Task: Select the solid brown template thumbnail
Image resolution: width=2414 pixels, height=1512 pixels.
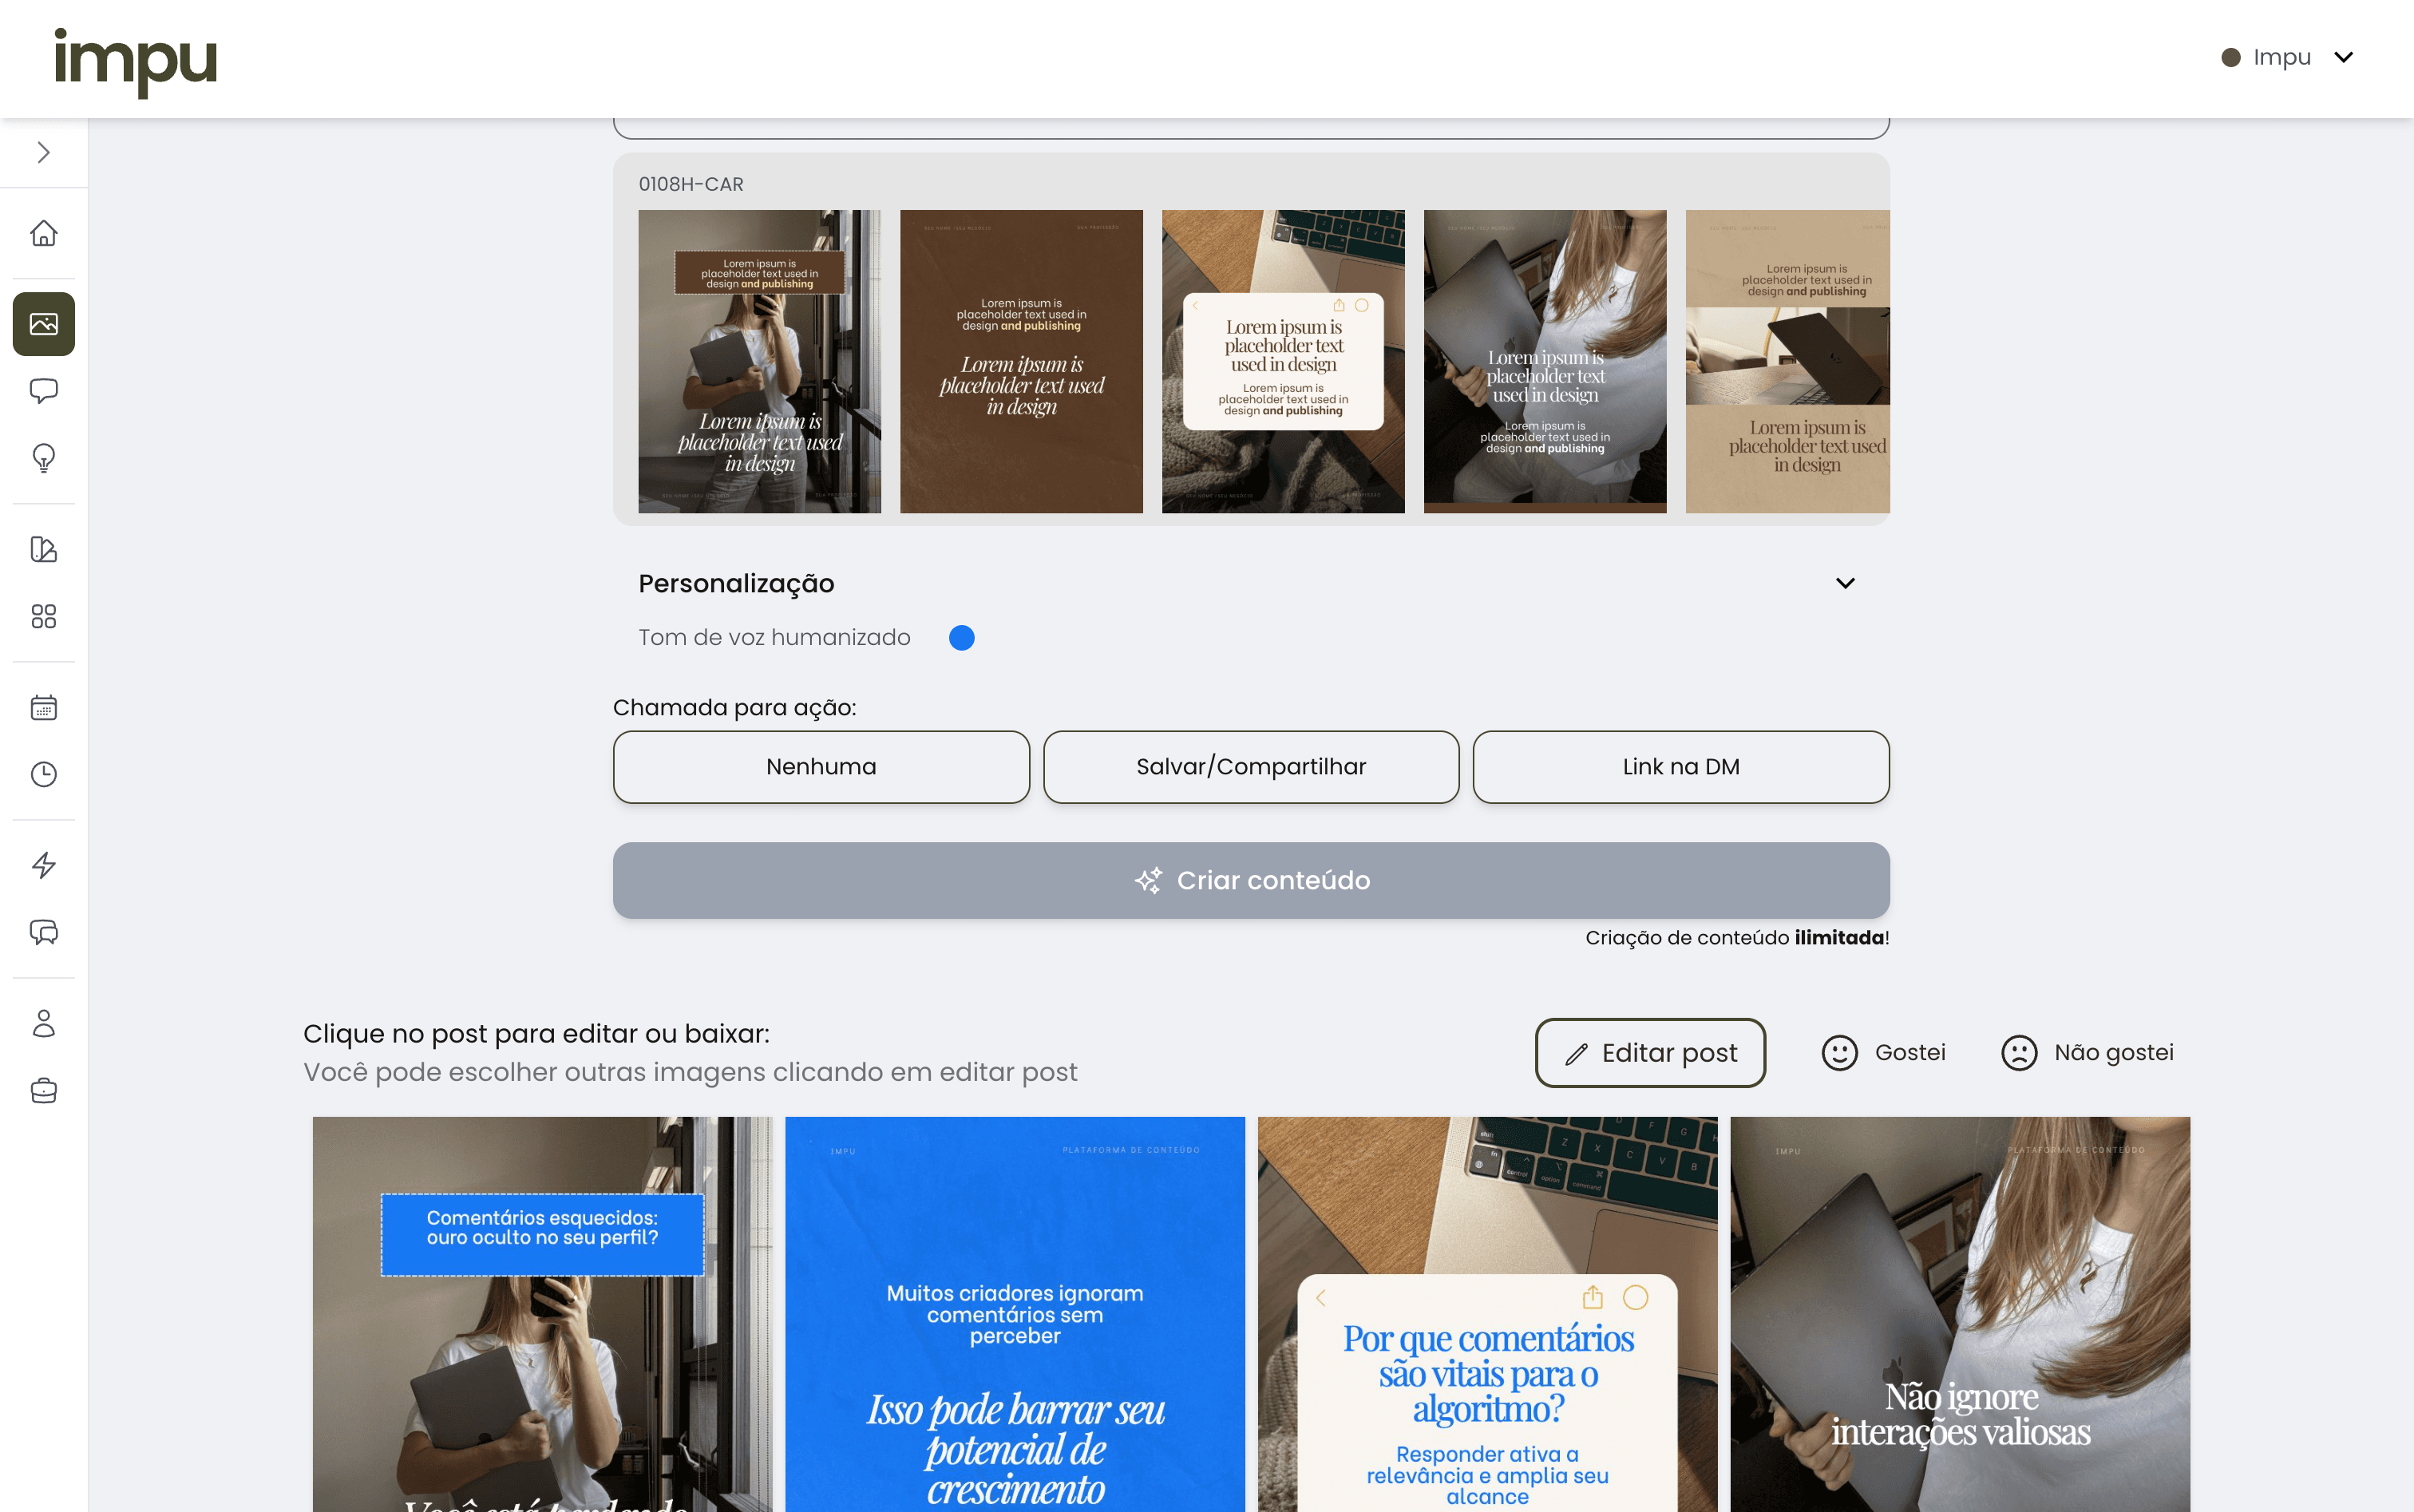Action: [x=1021, y=362]
